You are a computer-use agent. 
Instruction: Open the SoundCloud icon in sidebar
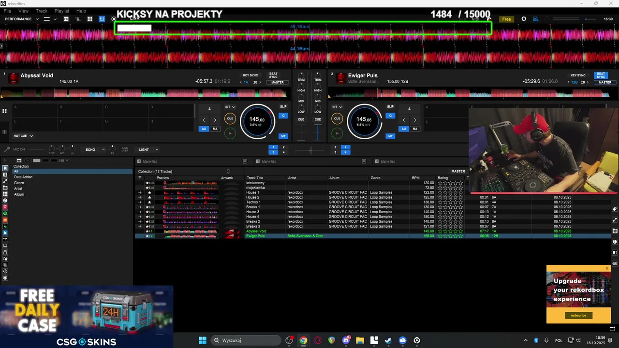click(x=5, y=220)
